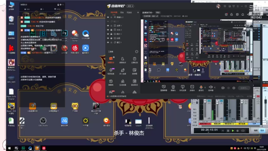Expand the 直播间 title dropdown
This screenshot has height=151, width=268.
point(148,12)
